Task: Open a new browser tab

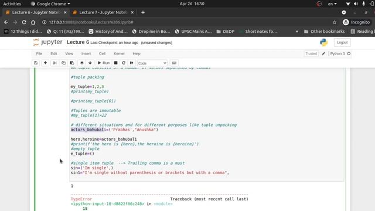Action: [143, 12]
